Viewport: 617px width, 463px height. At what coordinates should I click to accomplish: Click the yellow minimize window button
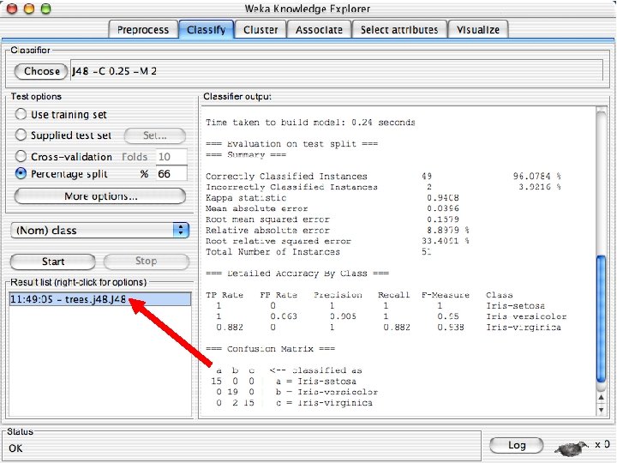[x=29, y=9]
